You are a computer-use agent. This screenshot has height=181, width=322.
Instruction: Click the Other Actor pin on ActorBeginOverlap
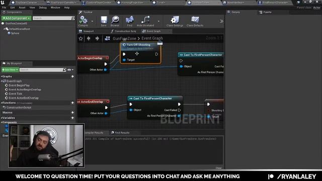point(105,70)
